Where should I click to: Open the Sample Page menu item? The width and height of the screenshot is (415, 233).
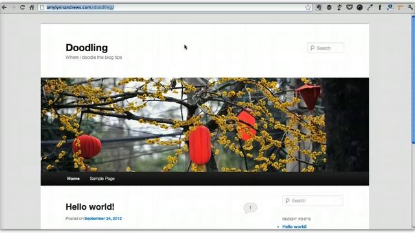point(102,179)
